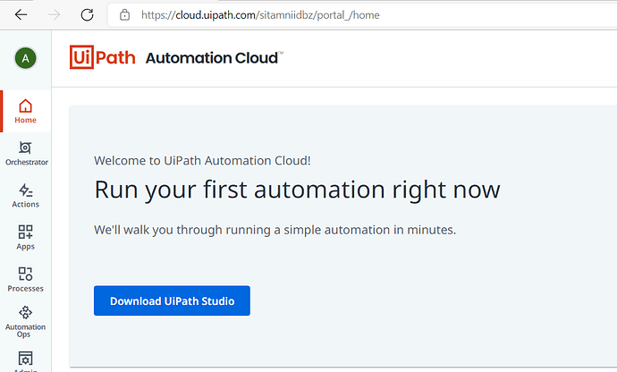Click the browser forward arrow
Image resolution: width=617 pixels, height=372 pixels.
54,15
